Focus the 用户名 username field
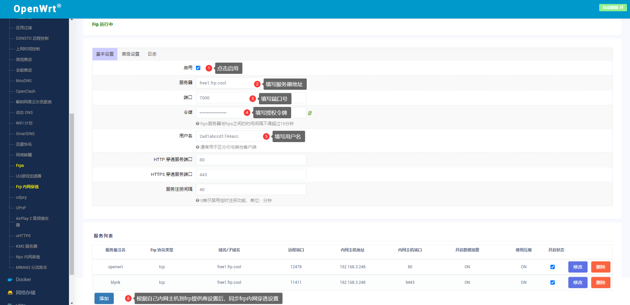 (x=251, y=136)
